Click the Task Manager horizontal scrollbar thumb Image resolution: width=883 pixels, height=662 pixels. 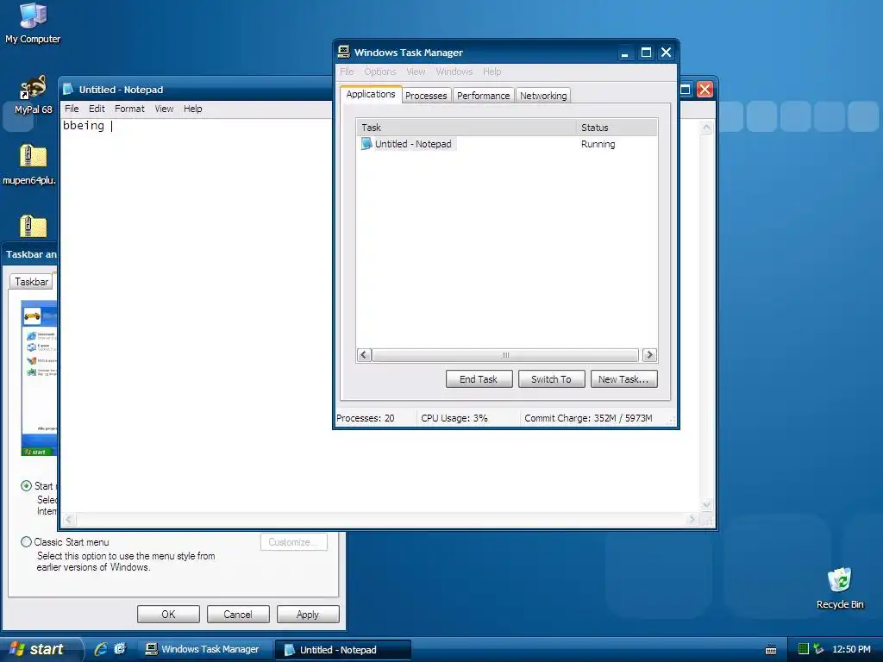coord(505,354)
